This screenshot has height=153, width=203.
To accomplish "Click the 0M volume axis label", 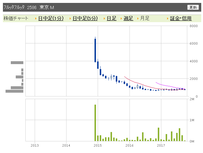I will [x=192, y=141].
